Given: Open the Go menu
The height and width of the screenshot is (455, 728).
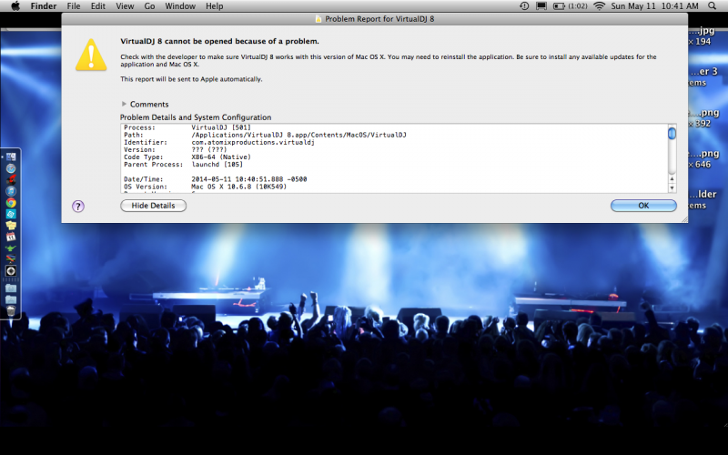Looking at the screenshot, I should click(149, 6).
